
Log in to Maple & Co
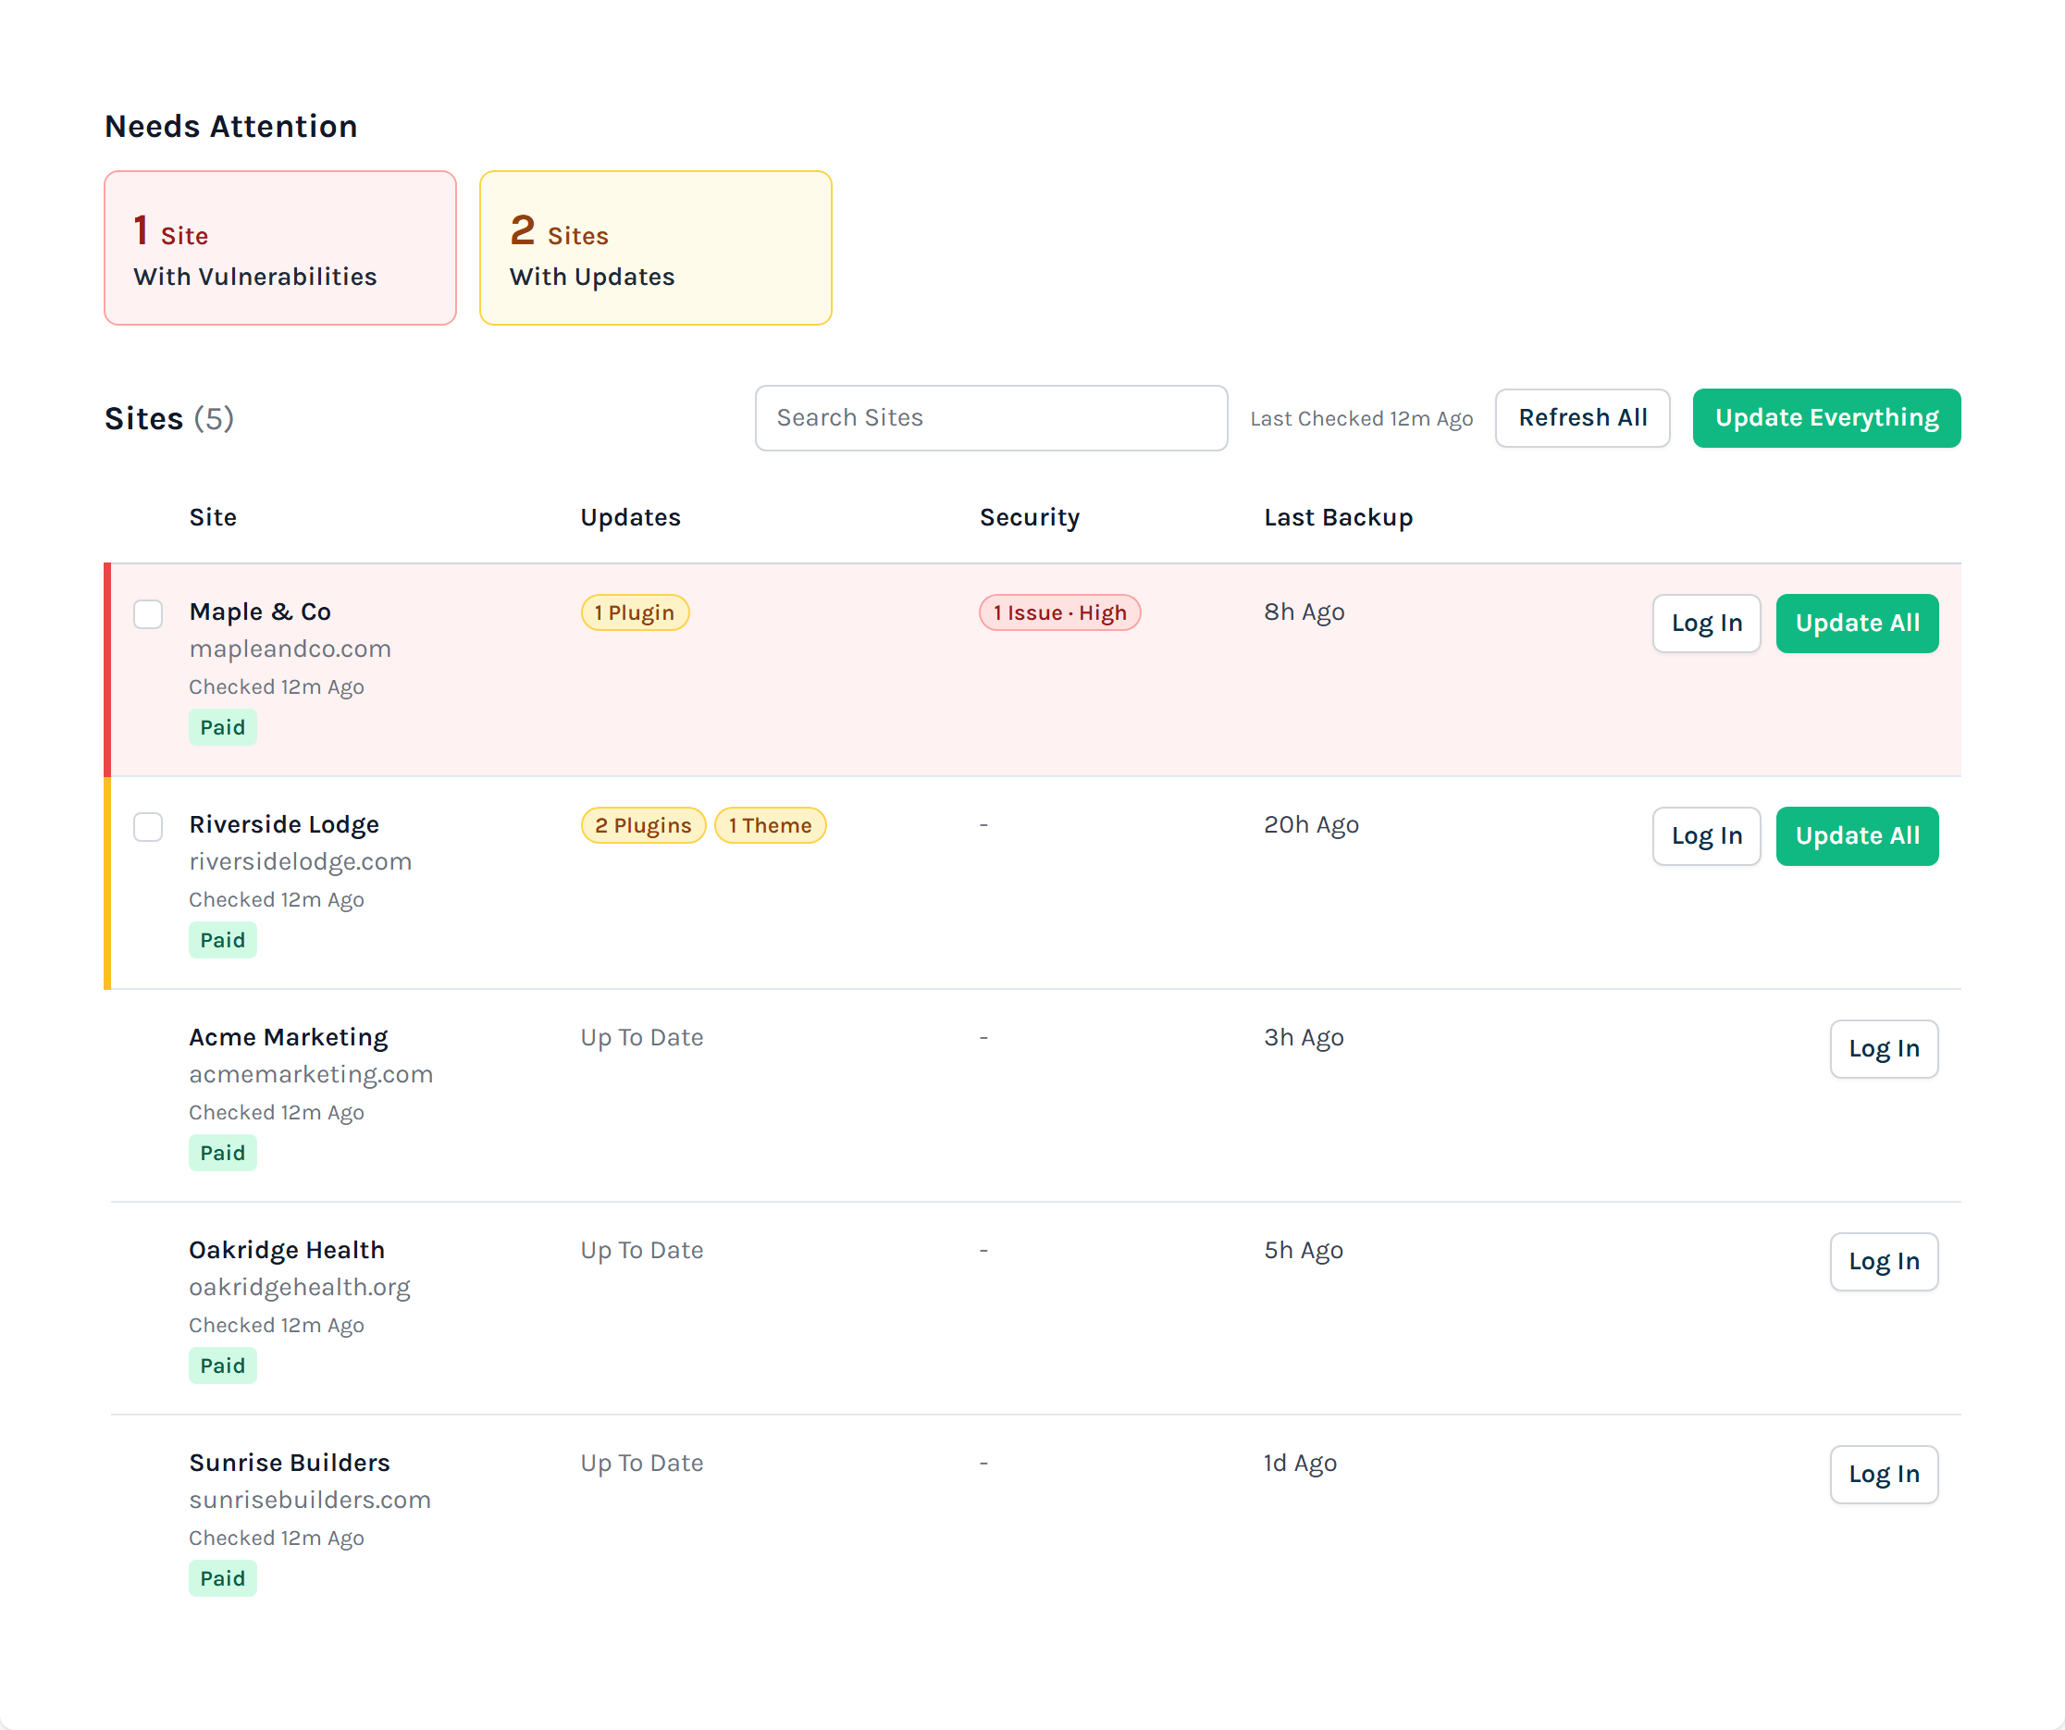coord(1706,624)
